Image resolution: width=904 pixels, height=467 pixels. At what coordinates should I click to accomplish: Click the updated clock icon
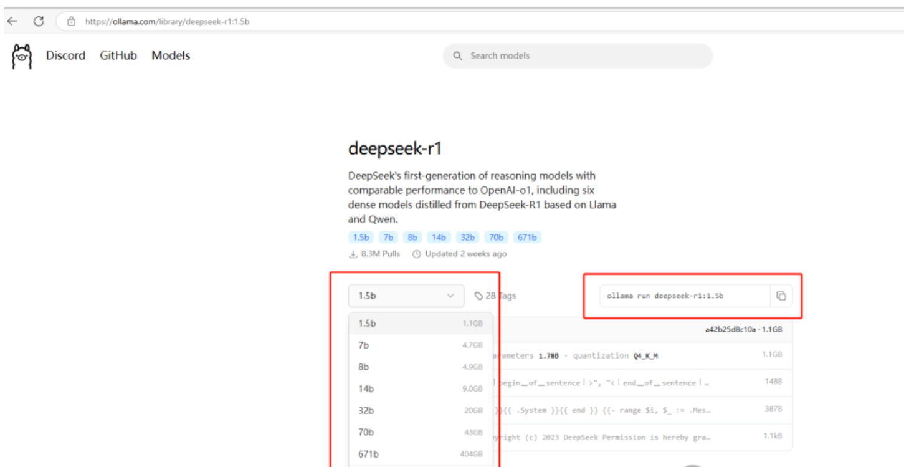point(416,254)
